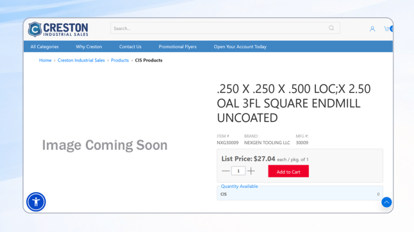
Task: Open the accessibility widget button
Action: 36,202
